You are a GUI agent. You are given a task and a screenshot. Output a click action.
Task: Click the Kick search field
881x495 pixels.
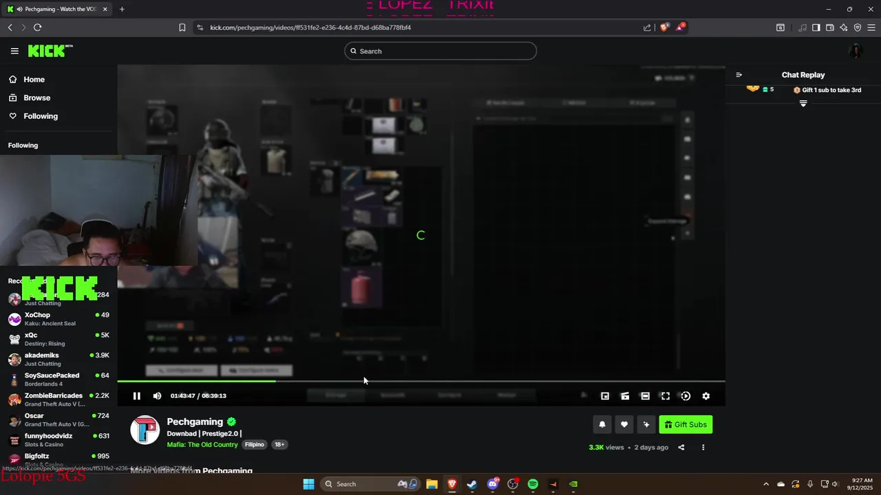[440, 51]
